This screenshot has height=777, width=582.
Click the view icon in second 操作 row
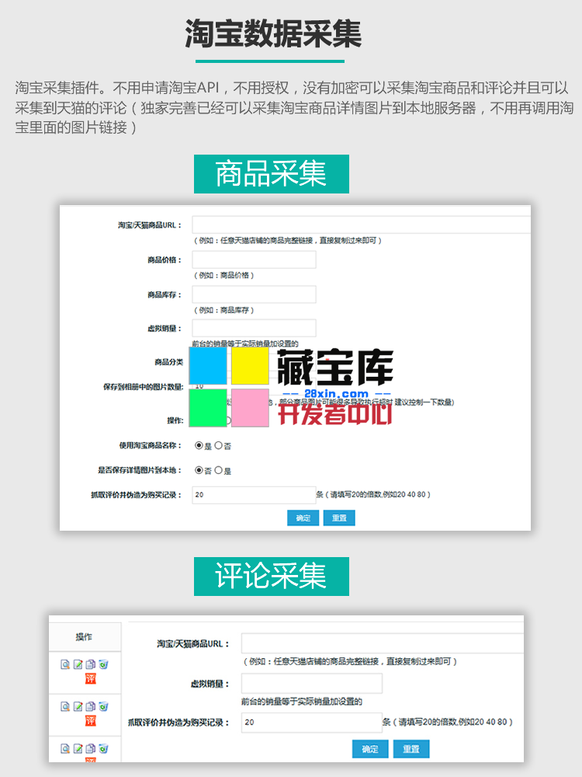point(65,706)
